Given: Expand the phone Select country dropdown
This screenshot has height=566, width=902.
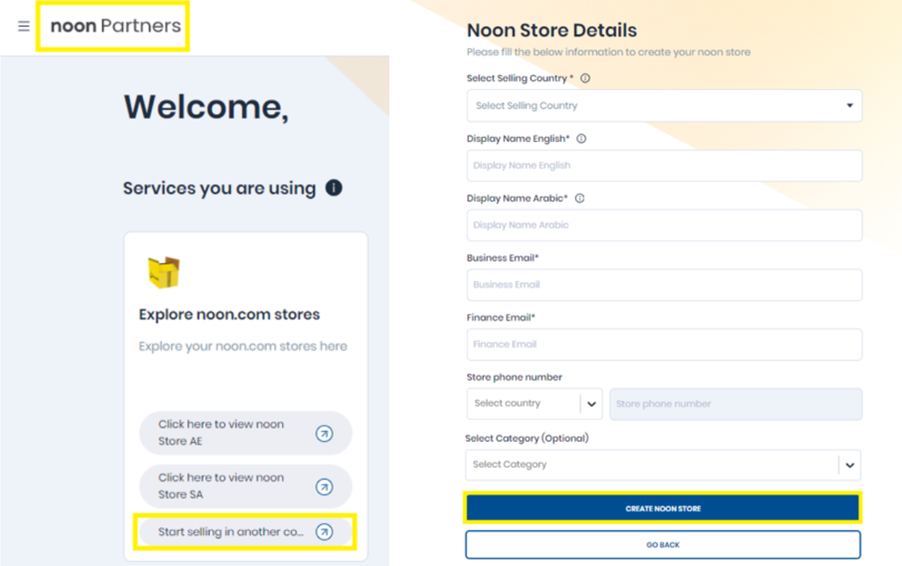Looking at the screenshot, I should coord(534,404).
